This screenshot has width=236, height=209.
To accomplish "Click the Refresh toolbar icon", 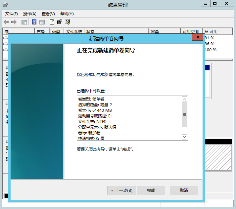I will 52,22.
